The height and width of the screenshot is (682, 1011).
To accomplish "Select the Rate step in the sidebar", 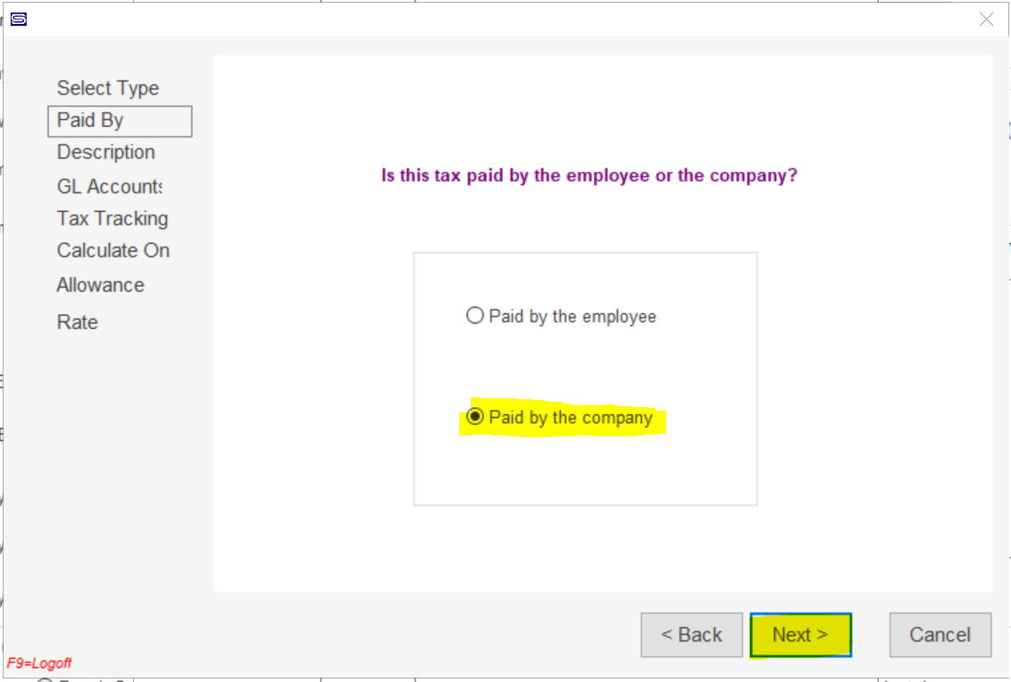I will coord(77,322).
